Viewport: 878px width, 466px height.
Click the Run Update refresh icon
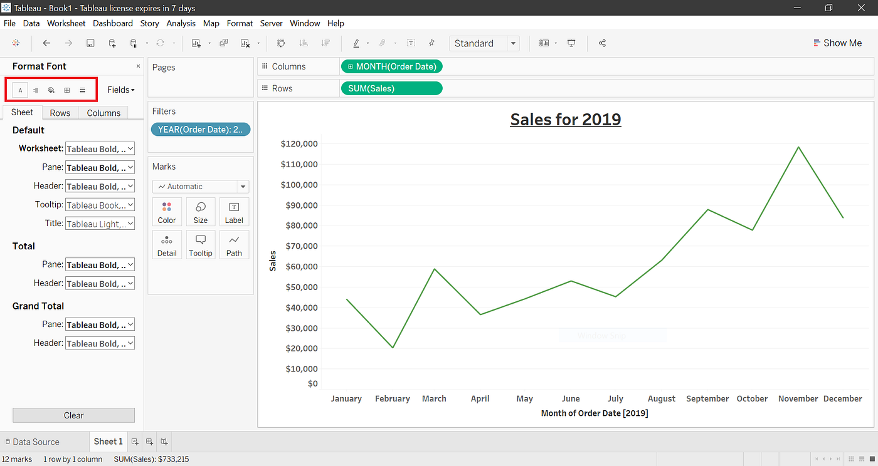[x=160, y=43]
